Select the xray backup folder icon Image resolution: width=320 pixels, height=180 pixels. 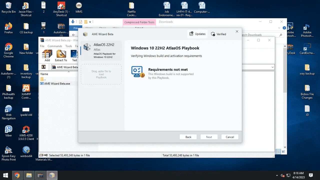pyautogui.click(x=307, y=69)
